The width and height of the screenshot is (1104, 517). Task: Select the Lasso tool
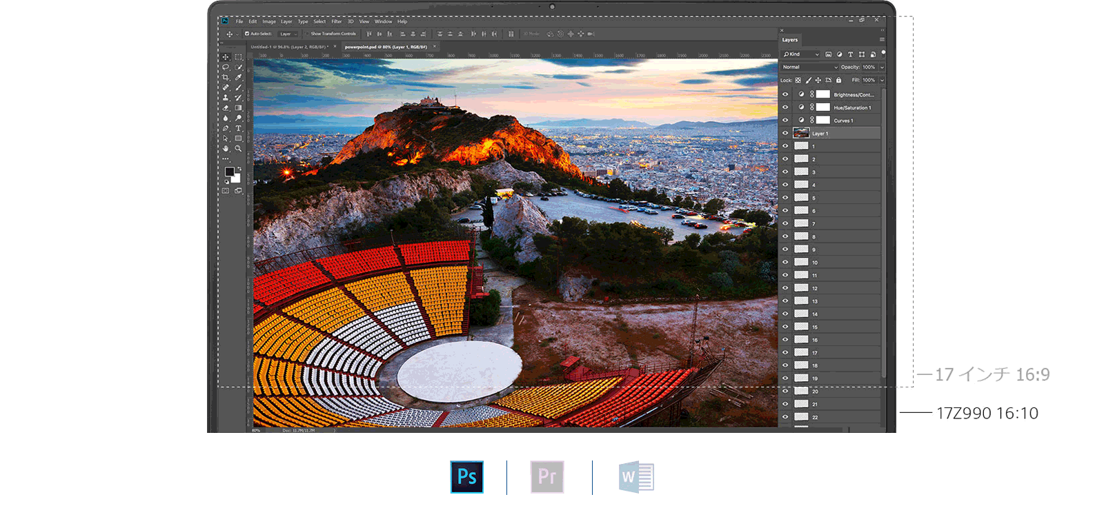coord(226,68)
